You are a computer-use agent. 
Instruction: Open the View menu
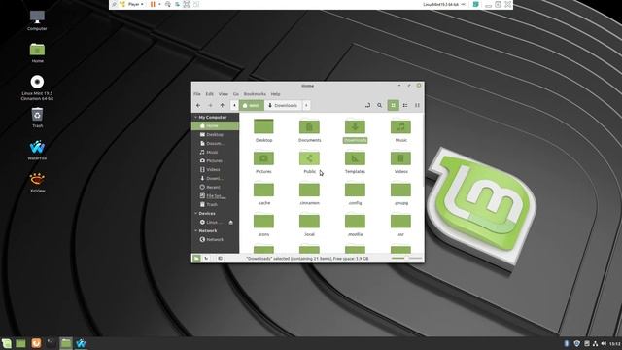pos(224,94)
